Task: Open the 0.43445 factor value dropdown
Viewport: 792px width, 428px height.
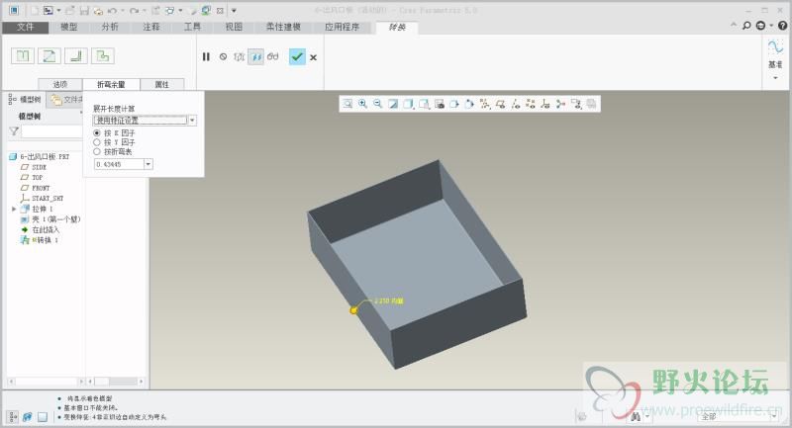Action: coord(148,164)
